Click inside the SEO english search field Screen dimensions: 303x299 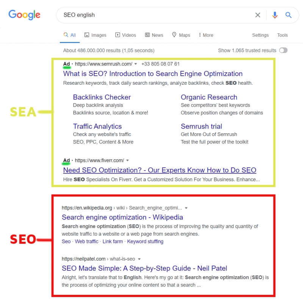click(155, 15)
